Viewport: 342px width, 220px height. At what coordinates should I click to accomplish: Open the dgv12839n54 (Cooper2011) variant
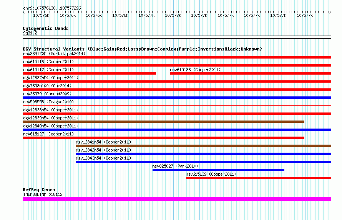tap(51, 118)
